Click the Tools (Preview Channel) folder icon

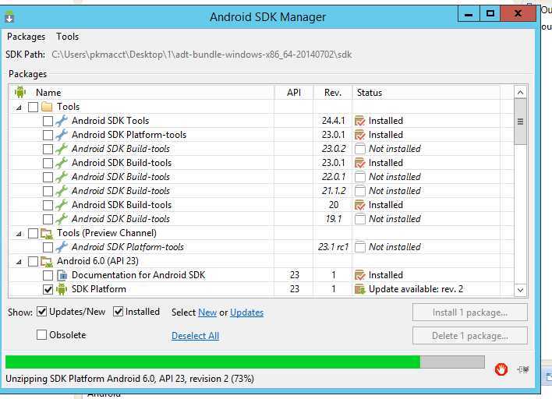(47, 233)
